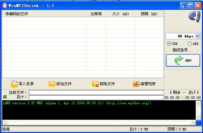
Task: Sort by 比特率 column header
Action: (96, 14)
